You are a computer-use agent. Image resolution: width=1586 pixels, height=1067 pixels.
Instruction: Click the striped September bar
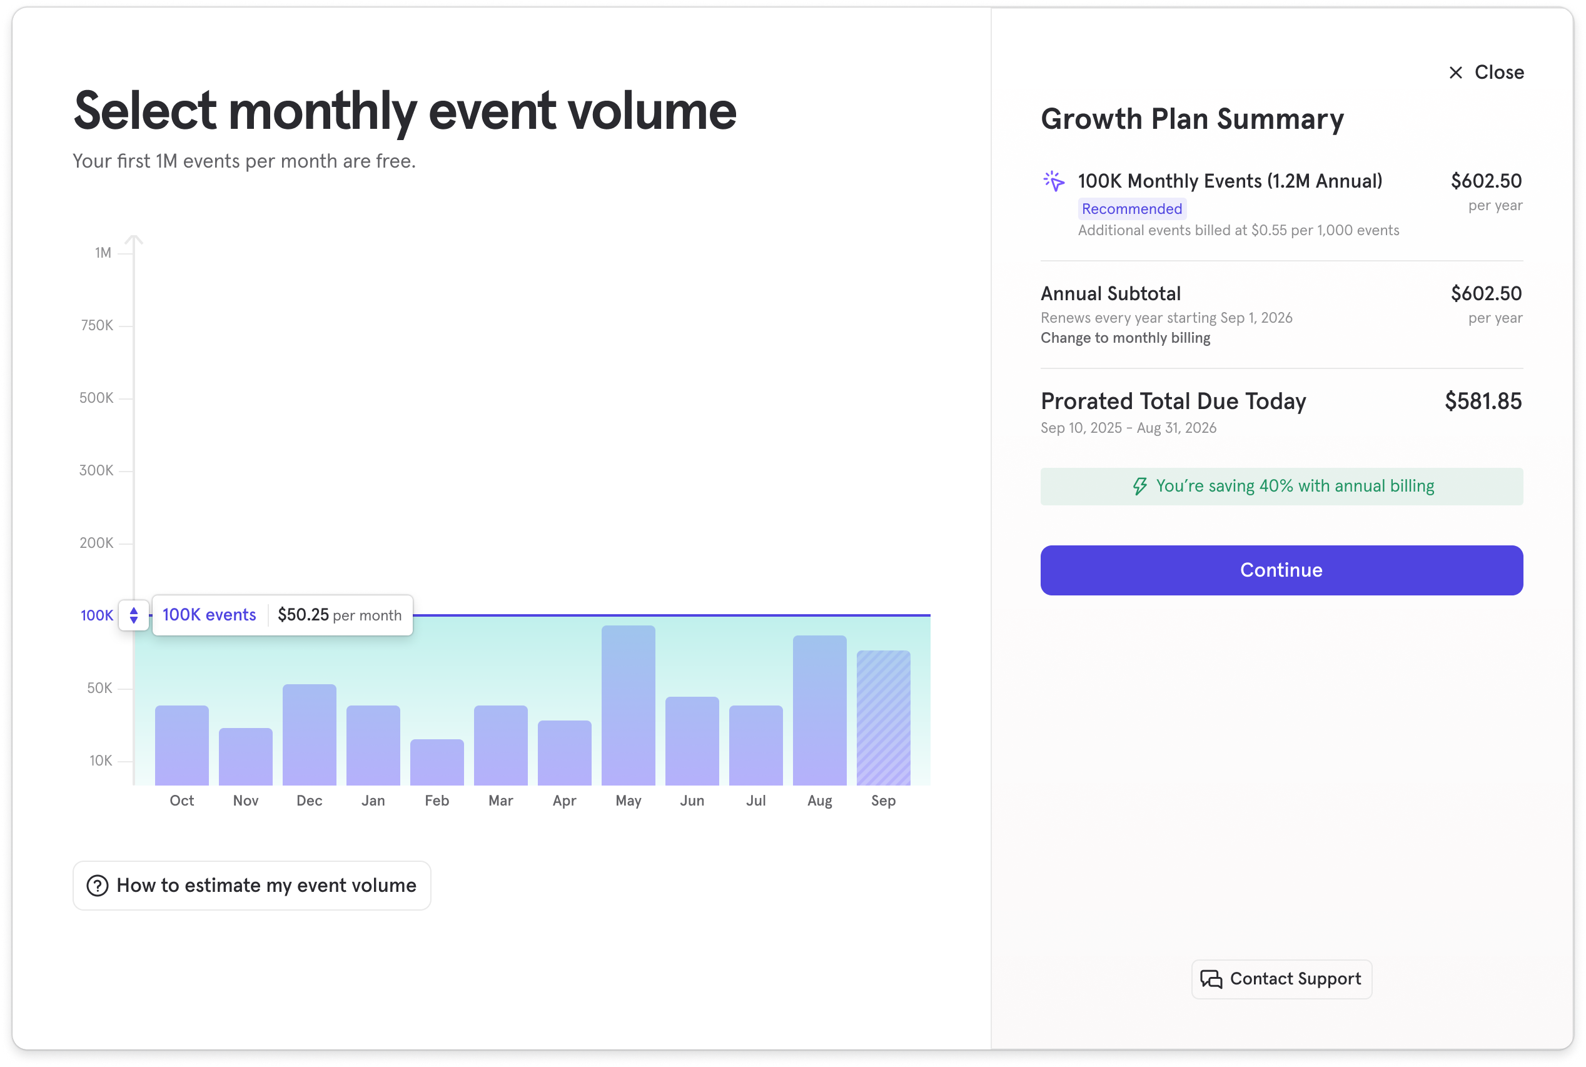(883, 717)
